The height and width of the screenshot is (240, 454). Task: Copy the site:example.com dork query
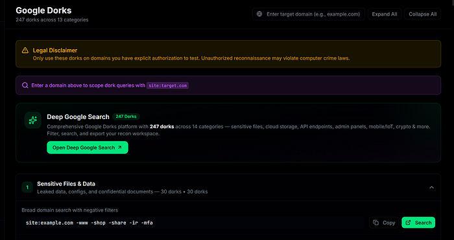384,223
